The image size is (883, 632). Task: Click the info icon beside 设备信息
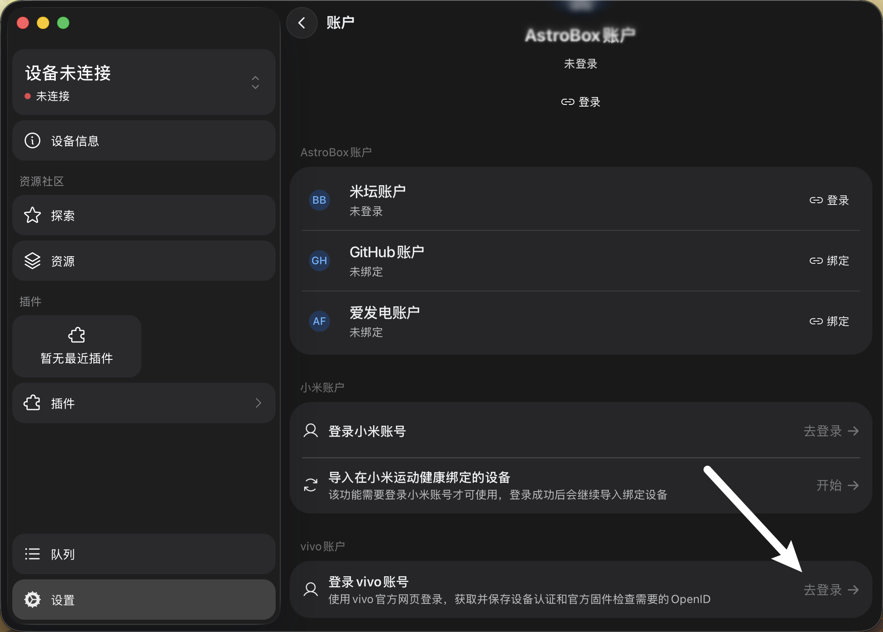click(32, 140)
